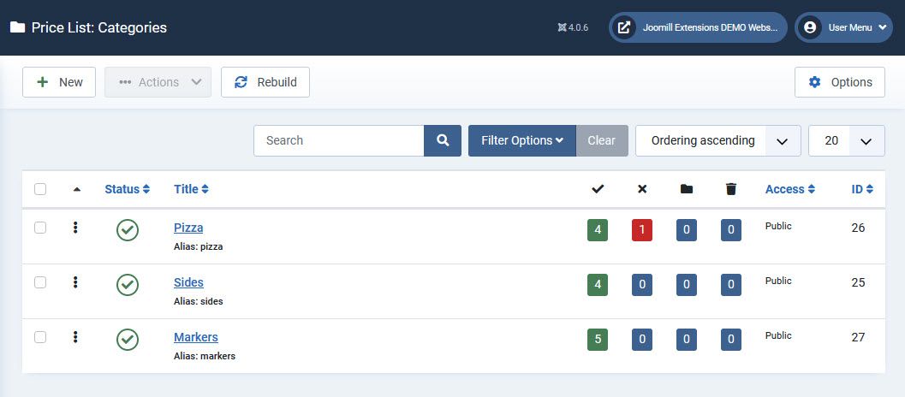Viewport: 905px width, 397px height.
Task: Expand the Filter Options dropdown
Action: pos(521,140)
